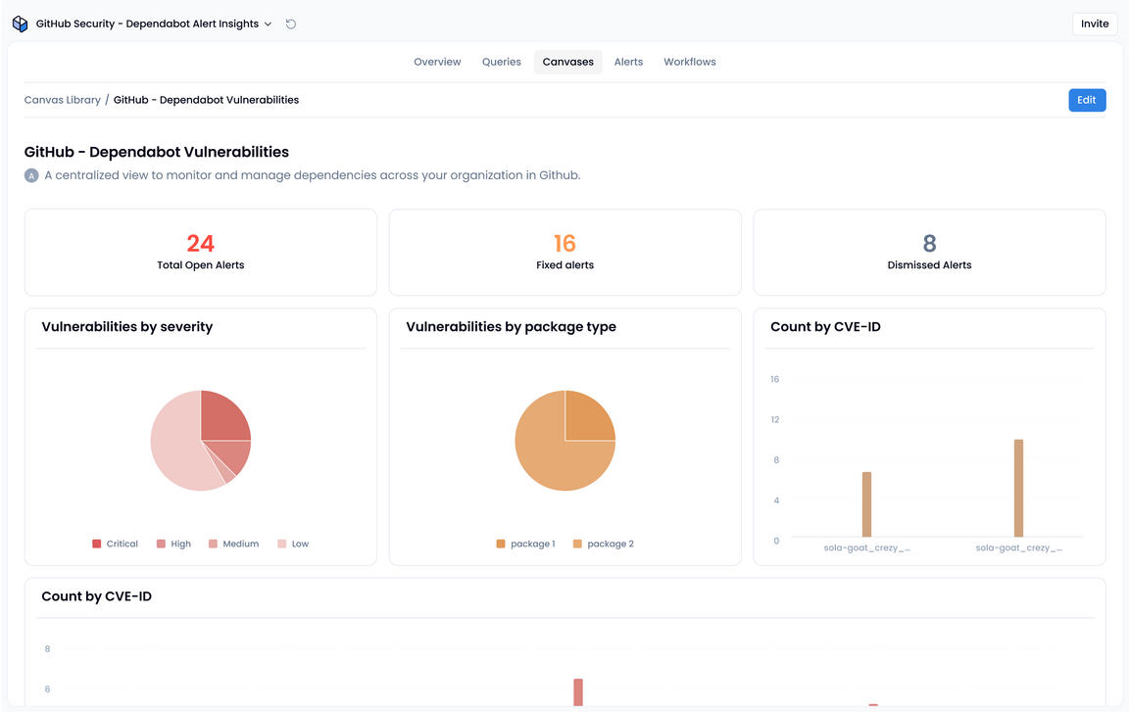Screen dimensions: 1129x712
Task: Click the High legend color swatch
Action: point(162,544)
